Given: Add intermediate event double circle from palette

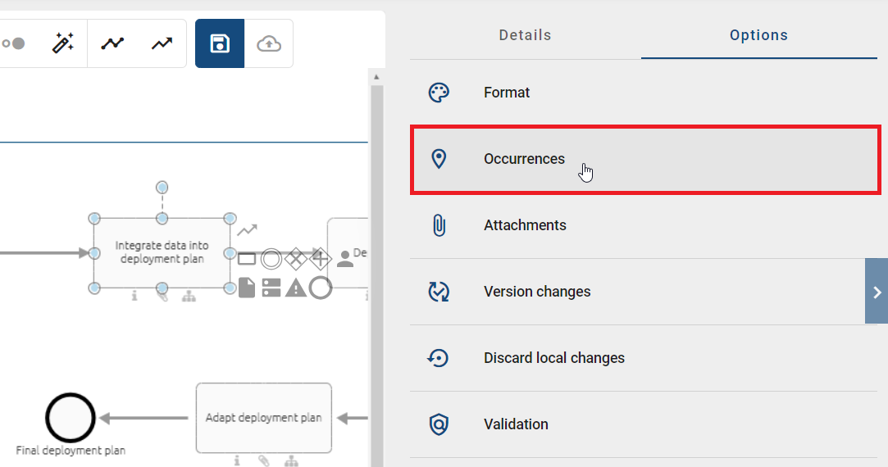Looking at the screenshot, I should pyautogui.click(x=271, y=259).
